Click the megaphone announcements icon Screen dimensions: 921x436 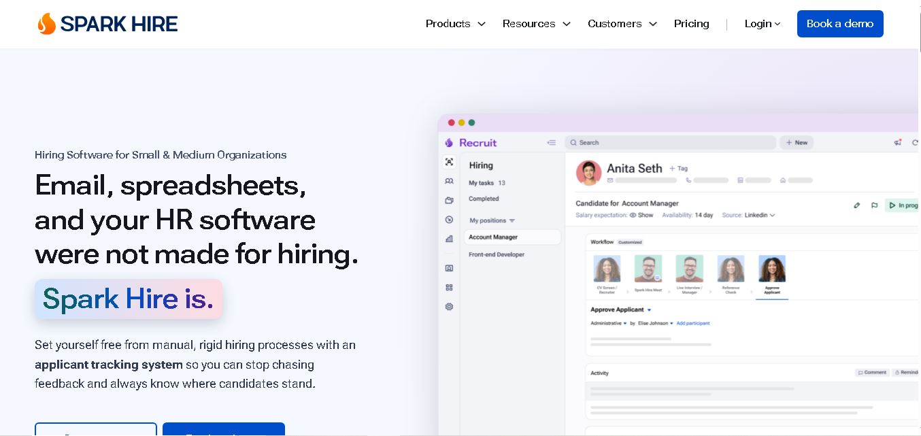pyautogui.click(x=898, y=142)
